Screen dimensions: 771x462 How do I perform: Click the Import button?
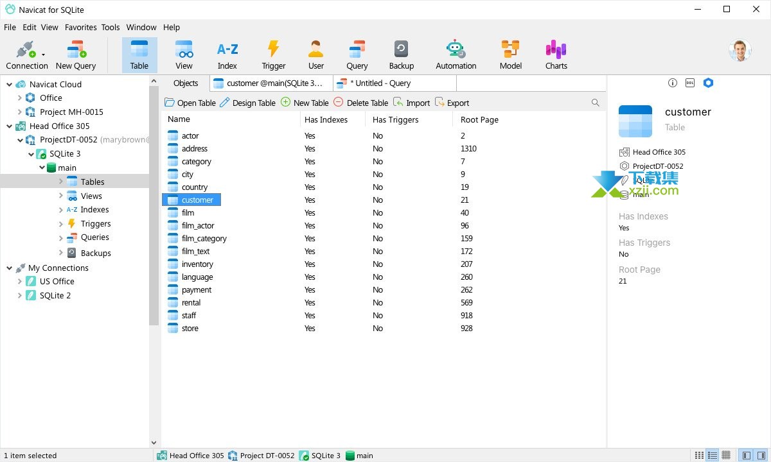pos(412,103)
